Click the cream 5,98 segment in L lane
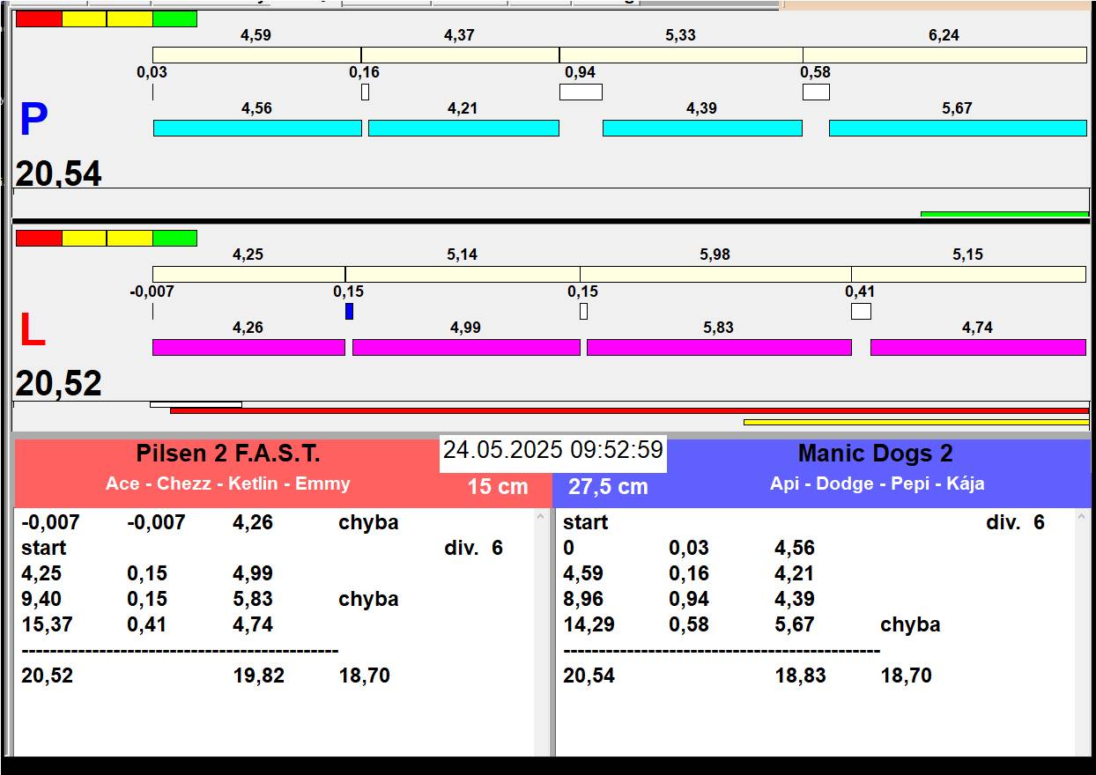This screenshot has width=1096, height=775. [x=715, y=274]
